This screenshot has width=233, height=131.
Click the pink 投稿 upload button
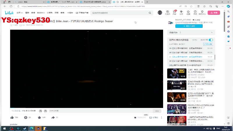[x=214, y=13]
